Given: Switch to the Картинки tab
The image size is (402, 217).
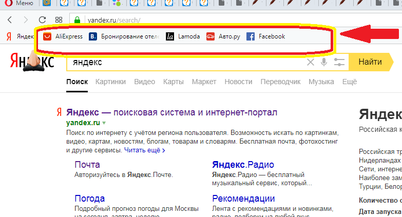Looking at the screenshot, I should click(x=110, y=82).
